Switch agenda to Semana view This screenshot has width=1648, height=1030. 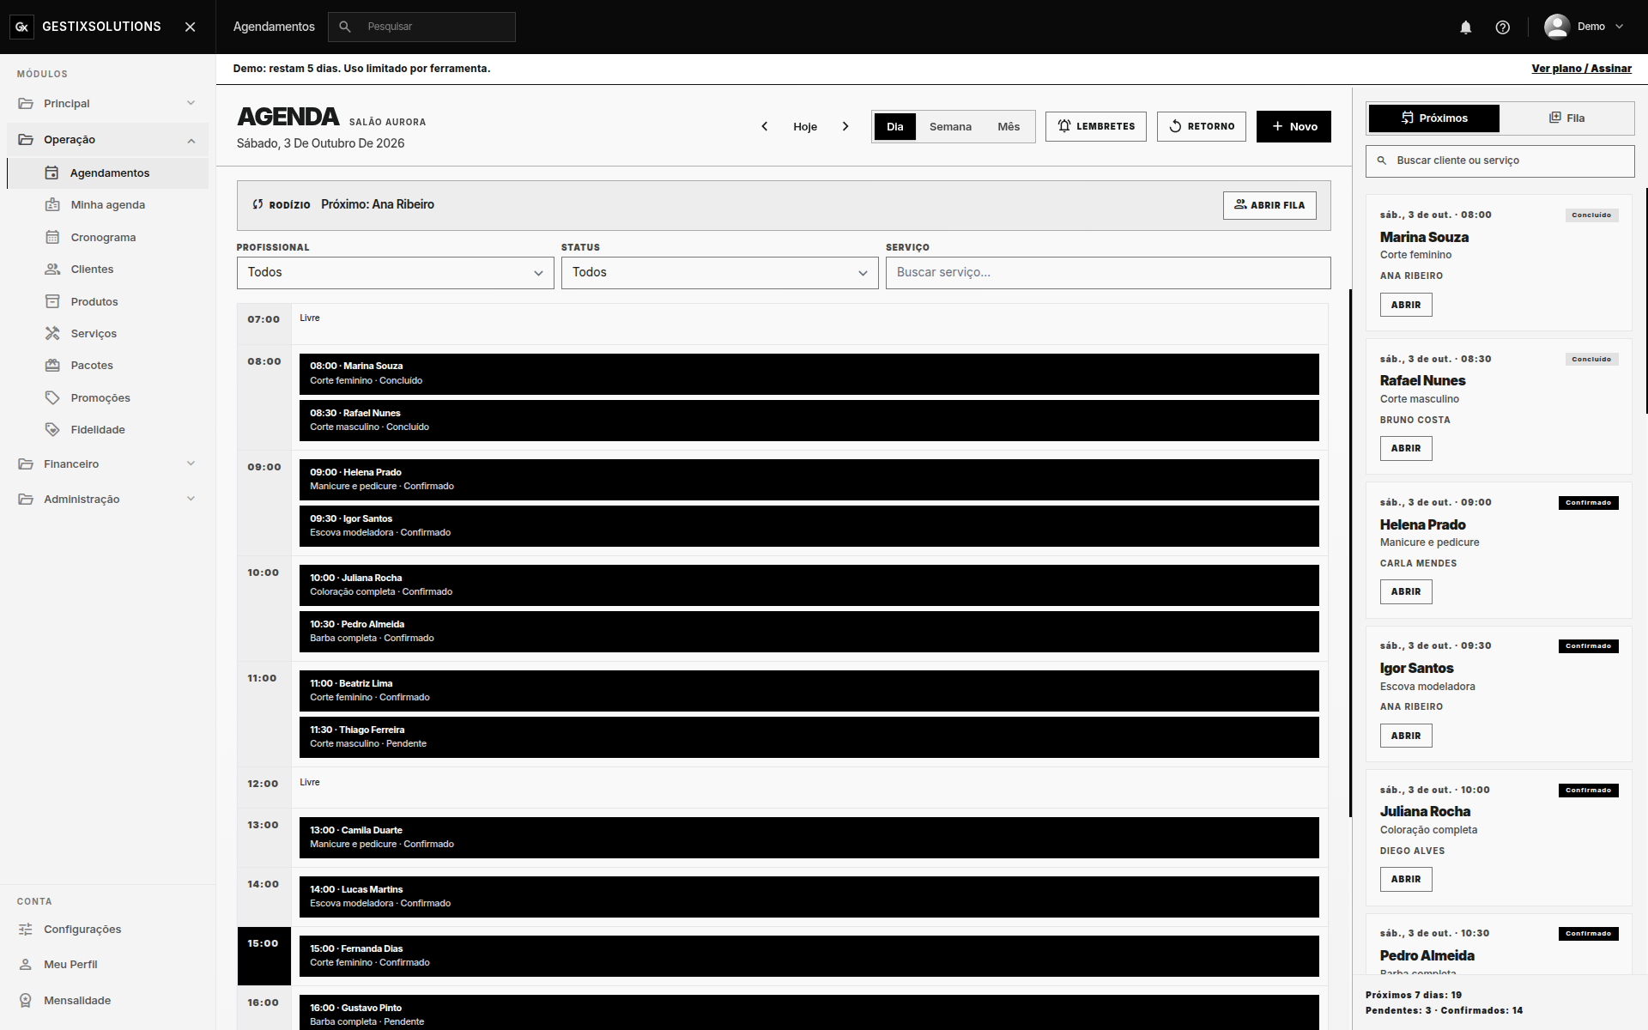(950, 126)
